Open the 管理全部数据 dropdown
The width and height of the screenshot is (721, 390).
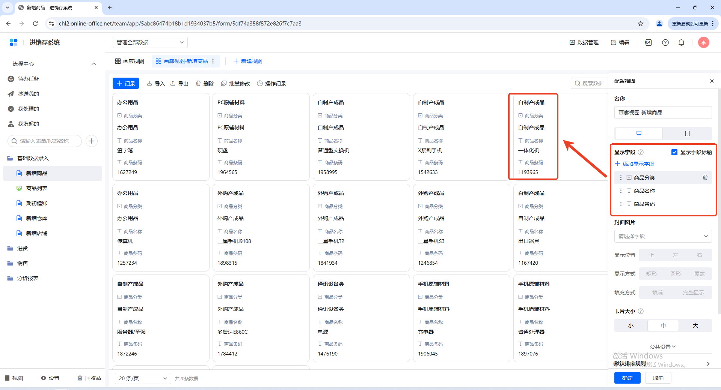pos(150,42)
